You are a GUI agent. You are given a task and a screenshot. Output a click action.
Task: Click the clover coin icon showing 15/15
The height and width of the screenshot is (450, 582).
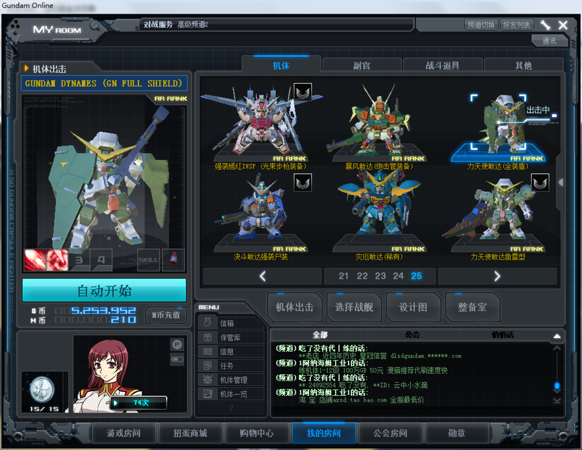[42, 389]
